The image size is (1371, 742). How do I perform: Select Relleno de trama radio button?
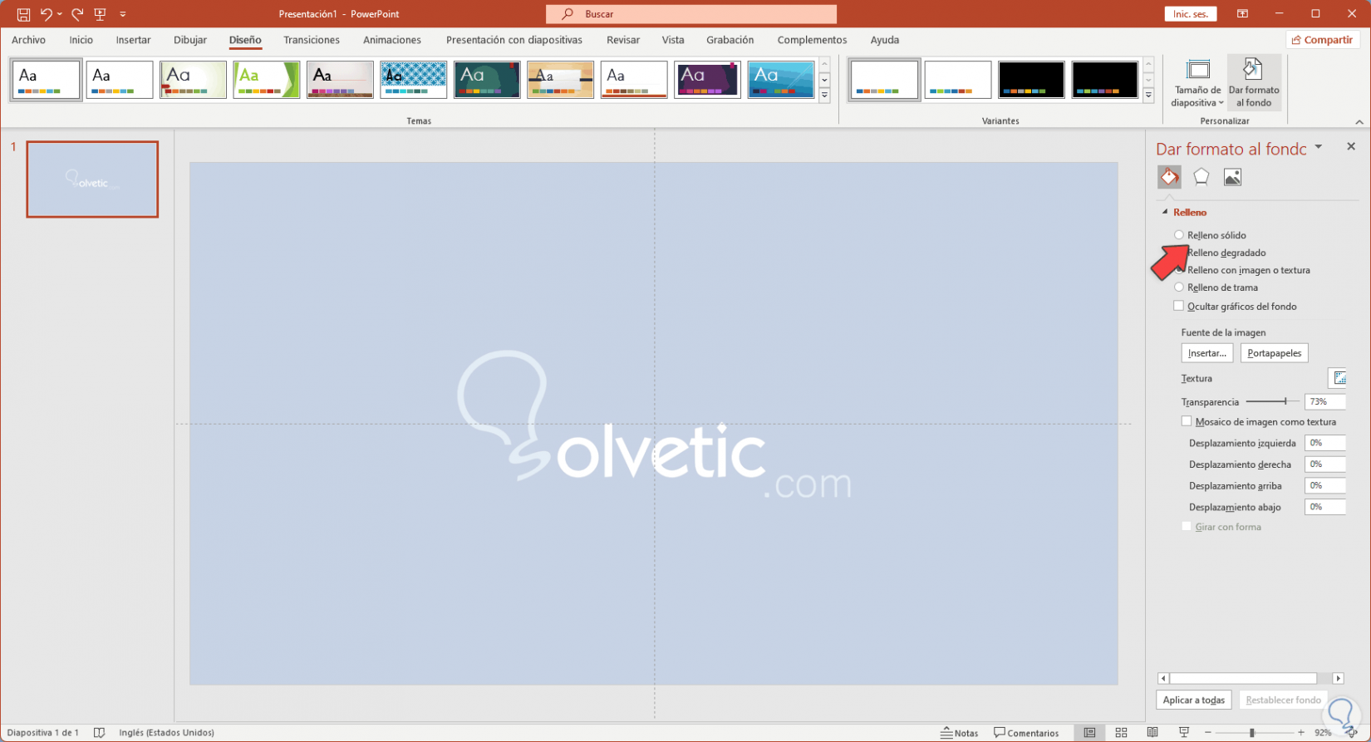tap(1178, 287)
